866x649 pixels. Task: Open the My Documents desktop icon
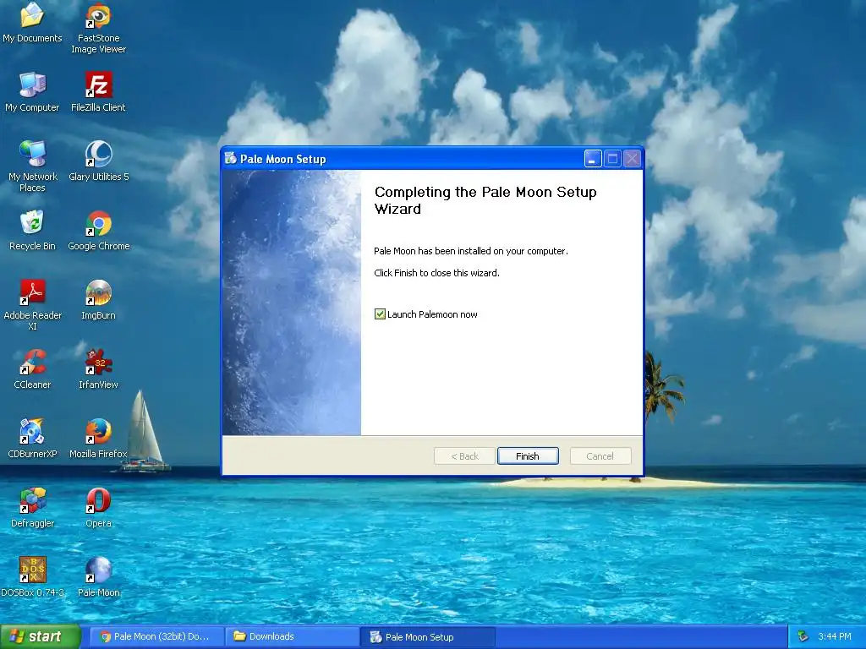coord(32,23)
